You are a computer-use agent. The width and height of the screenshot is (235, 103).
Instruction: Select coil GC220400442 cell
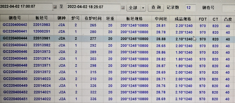(15, 25)
